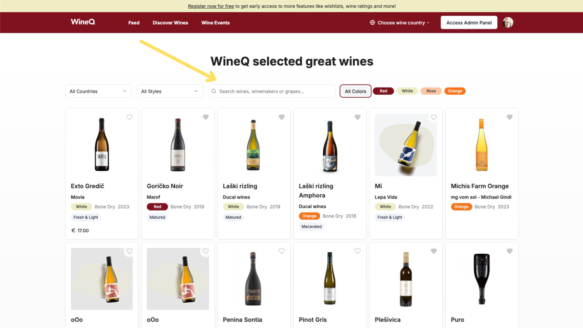This screenshot has width=583, height=328.
Task: Open the All Styles dropdown
Action: (170, 91)
